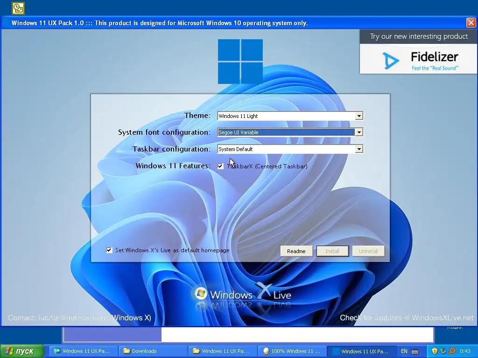Switch to the Downloads taskbar folder
478x358 pixels.
(x=153, y=351)
